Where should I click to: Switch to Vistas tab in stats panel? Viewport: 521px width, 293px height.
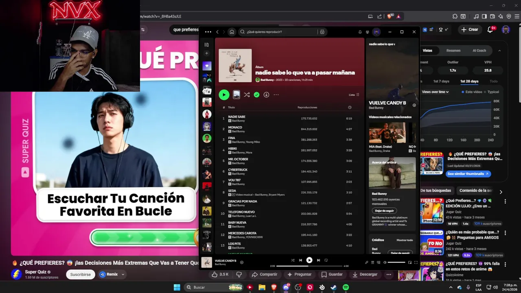[427, 50]
